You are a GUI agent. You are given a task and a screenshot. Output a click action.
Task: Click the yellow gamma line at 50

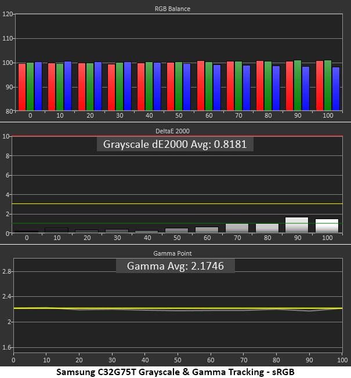tap(178, 308)
